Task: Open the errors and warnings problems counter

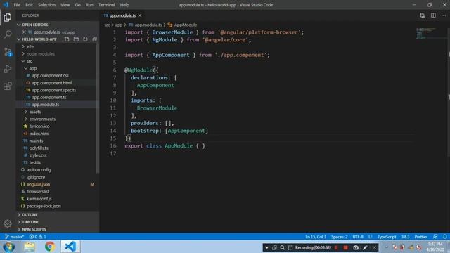Action: click(x=37, y=237)
